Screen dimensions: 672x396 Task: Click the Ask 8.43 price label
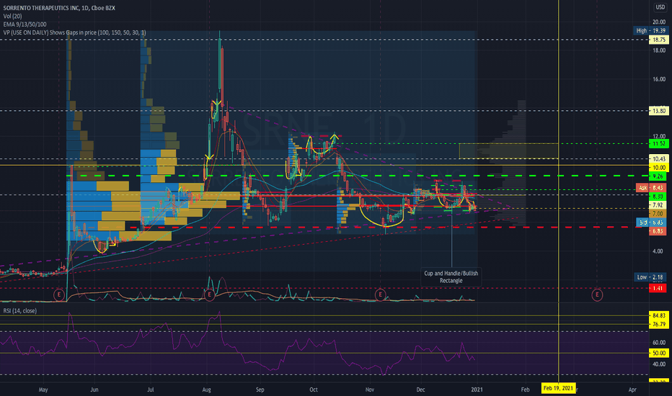(651, 187)
